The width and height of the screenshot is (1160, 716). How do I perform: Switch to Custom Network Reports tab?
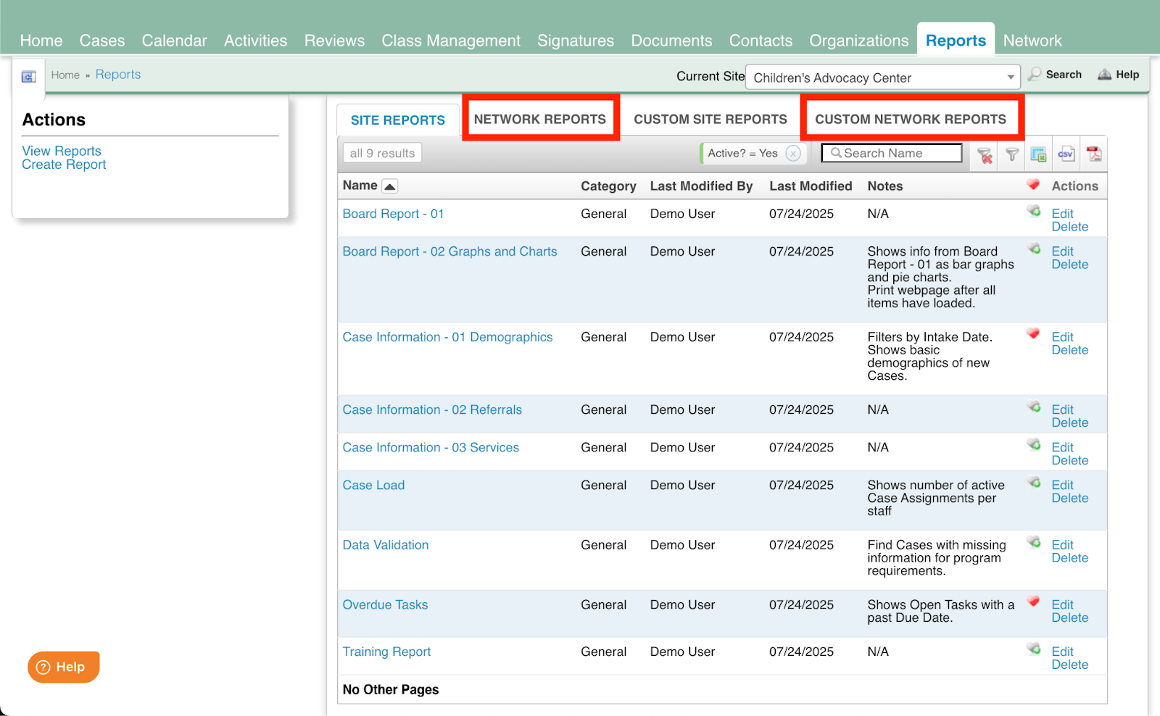[x=911, y=119]
